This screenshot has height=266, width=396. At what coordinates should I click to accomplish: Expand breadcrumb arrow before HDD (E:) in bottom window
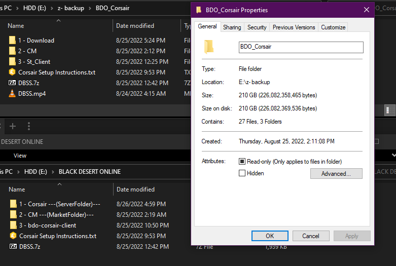18,172
